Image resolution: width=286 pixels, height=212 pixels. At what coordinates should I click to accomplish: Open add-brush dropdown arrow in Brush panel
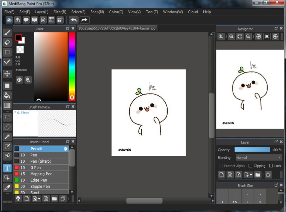click(x=39, y=199)
